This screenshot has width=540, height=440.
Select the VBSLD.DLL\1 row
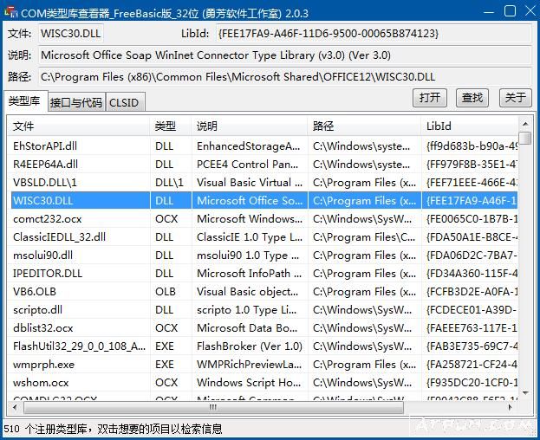click(x=263, y=183)
